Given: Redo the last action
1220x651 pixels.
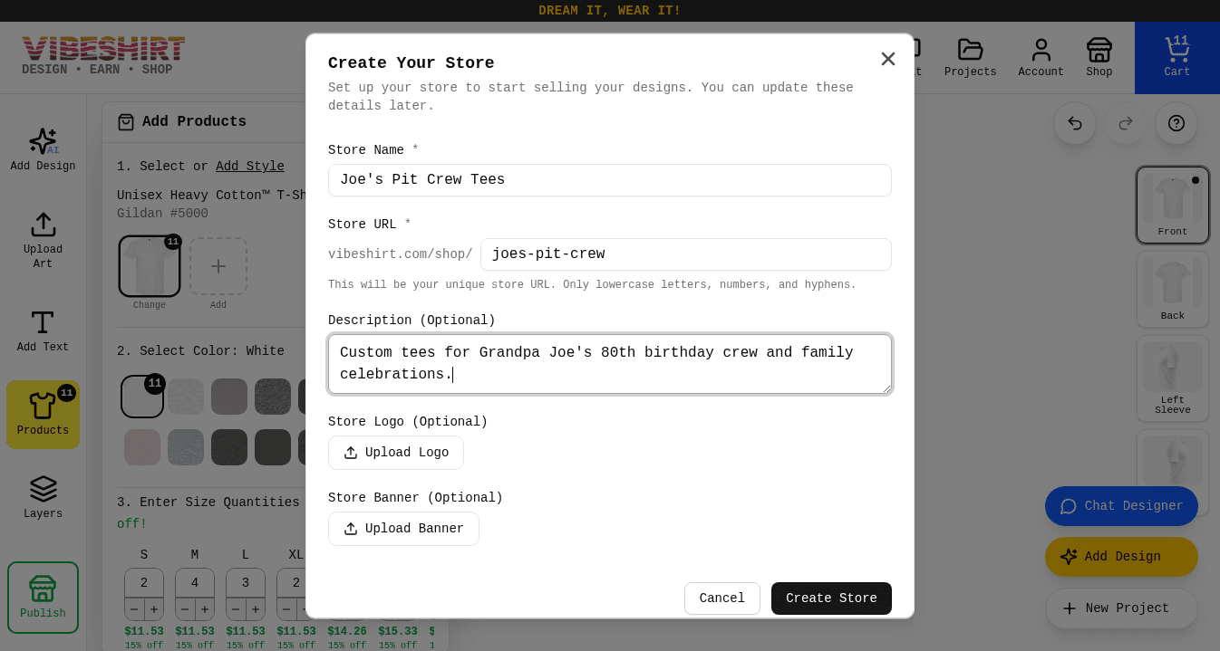Looking at the screenshot, I should coord(1126,123).
